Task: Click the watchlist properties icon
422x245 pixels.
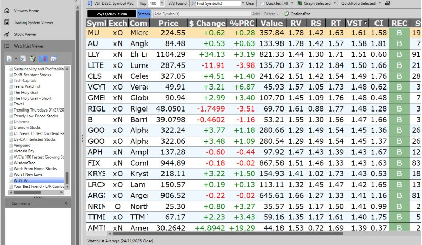Action: pyautogui.click(x=23, y=59)
